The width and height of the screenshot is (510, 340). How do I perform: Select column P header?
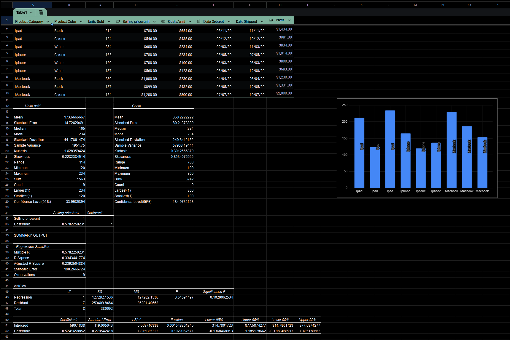point(496,5)
